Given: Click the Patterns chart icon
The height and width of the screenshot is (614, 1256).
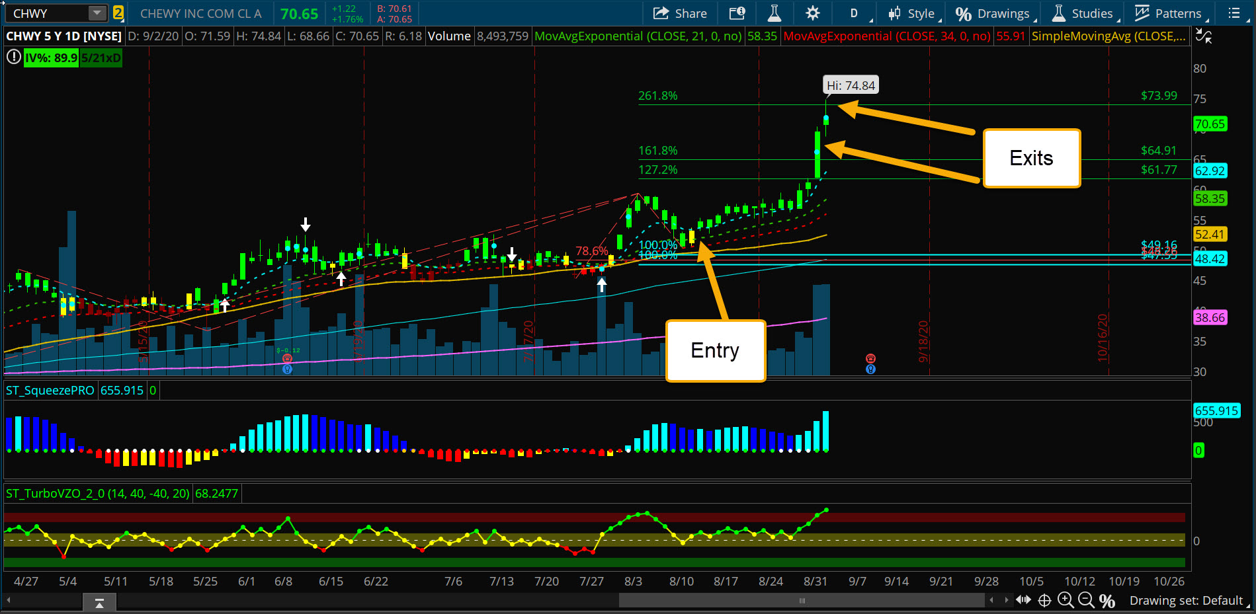Looking at the screenshot, I should pos(1142,13).
